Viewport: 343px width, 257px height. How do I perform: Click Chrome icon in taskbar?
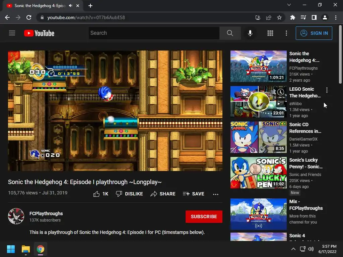pyautogui.click(x=41, y=249)
